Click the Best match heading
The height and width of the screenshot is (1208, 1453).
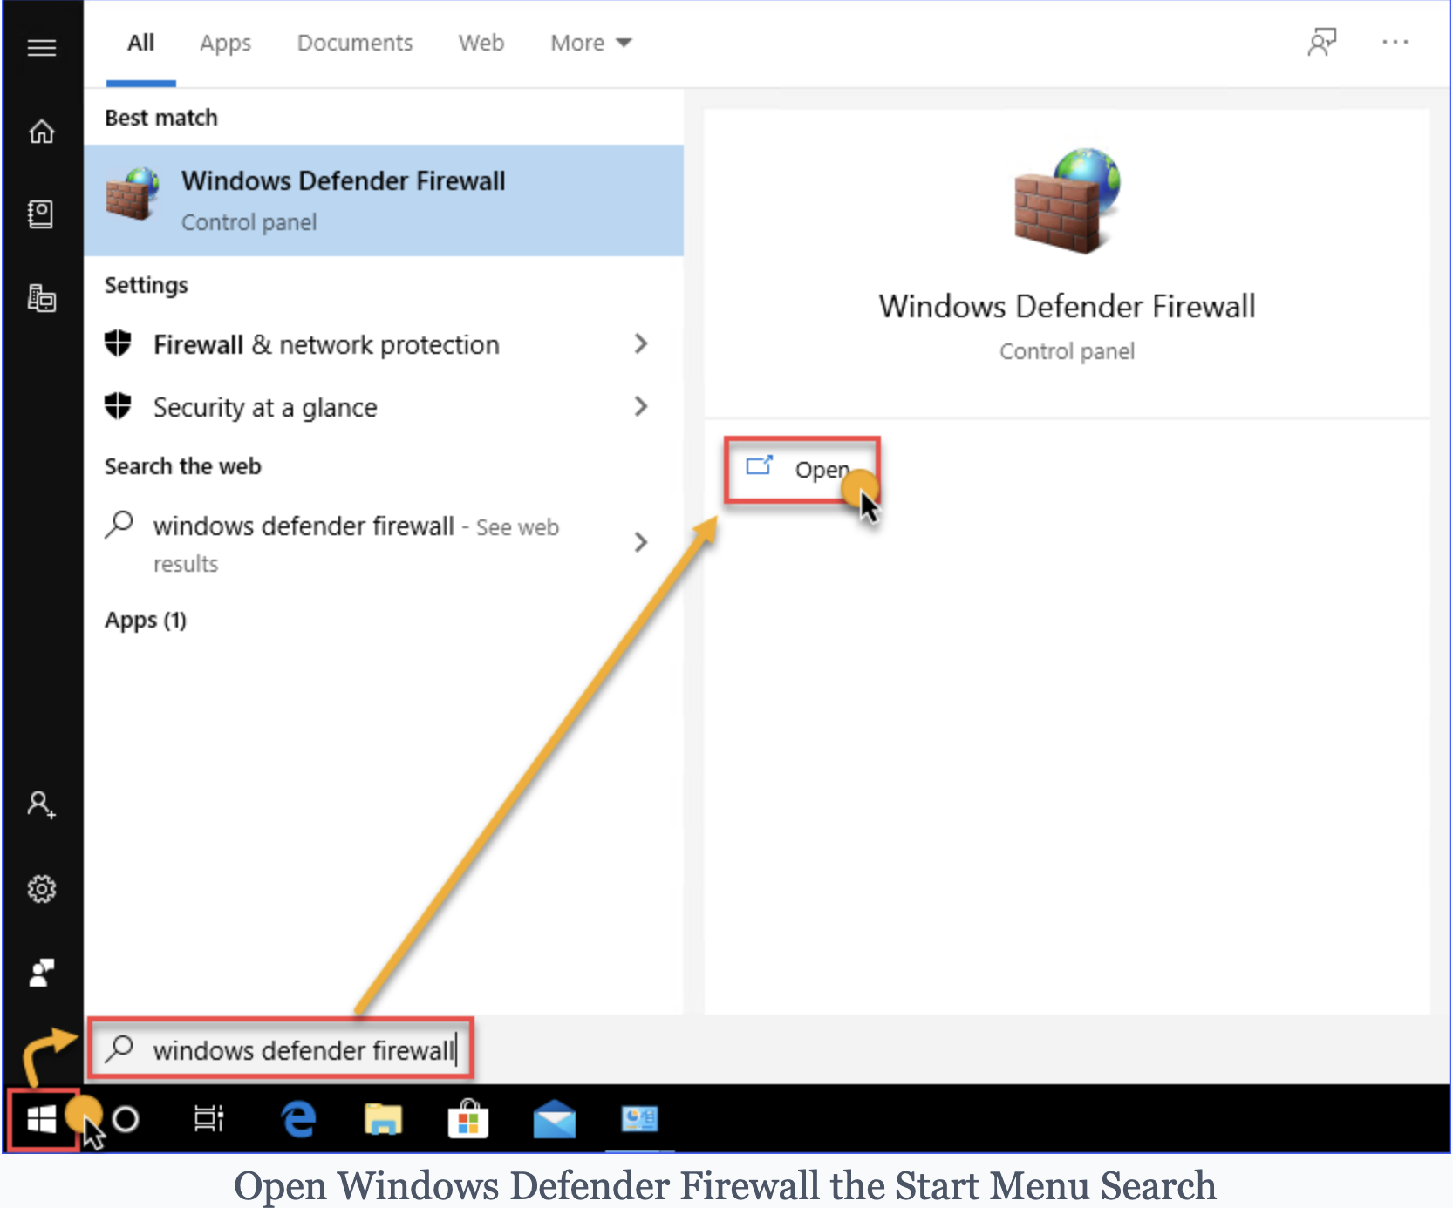point(161,118)
